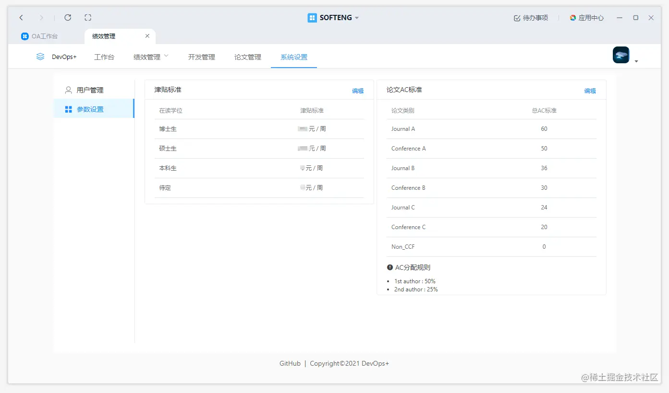The height and width of the screenshot is (393, 669).
Task: Click the DevOps+ layers logo
Action: coord(40,56)
